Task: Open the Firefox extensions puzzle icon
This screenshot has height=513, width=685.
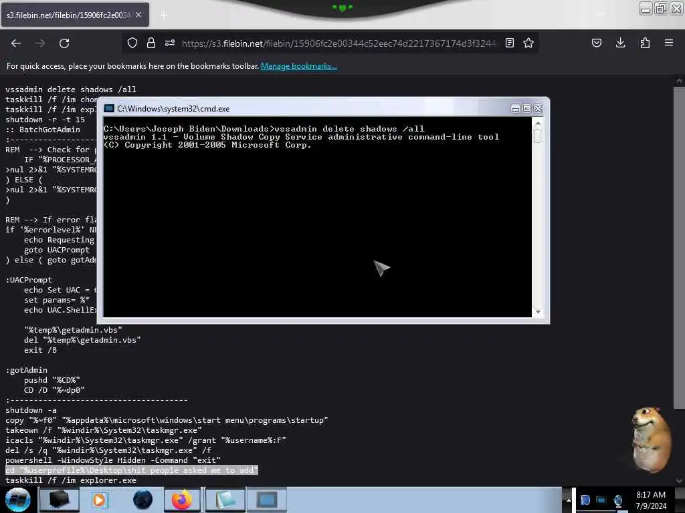Action: pos(645,43)
